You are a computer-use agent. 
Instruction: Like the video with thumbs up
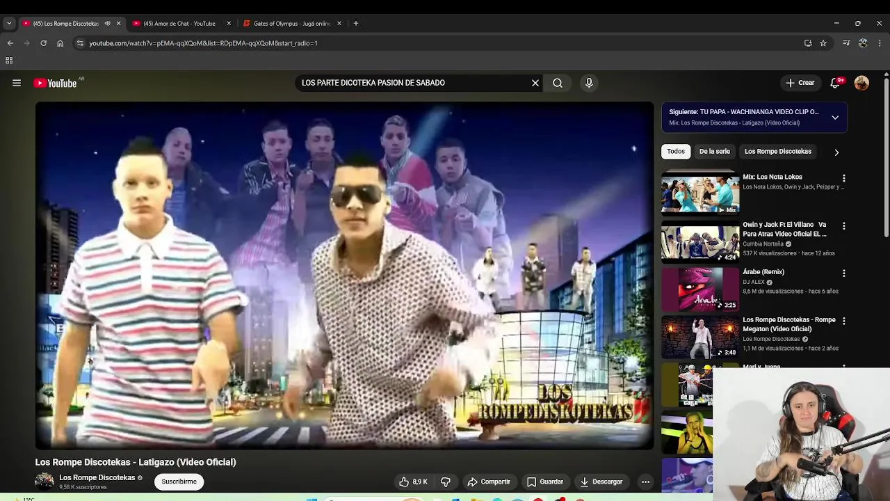click(412, 482)
